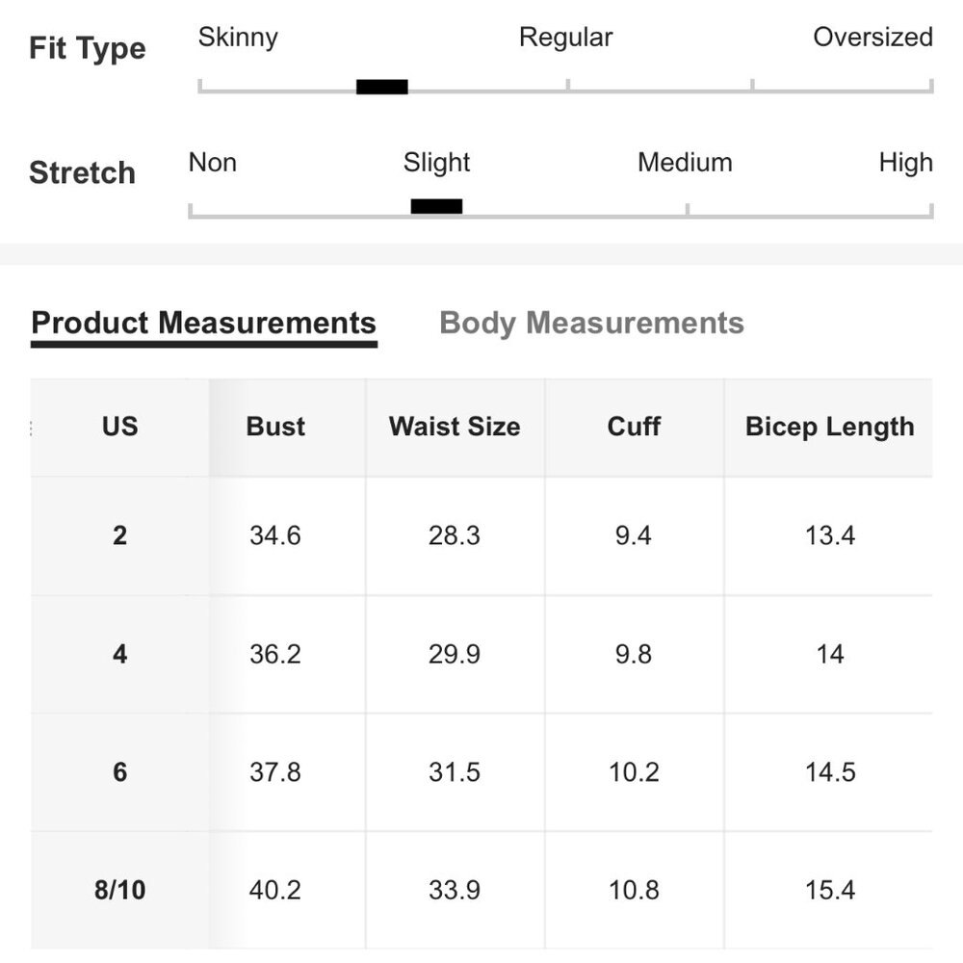
Task: Select the US size 6 row label
Action: 119,772
